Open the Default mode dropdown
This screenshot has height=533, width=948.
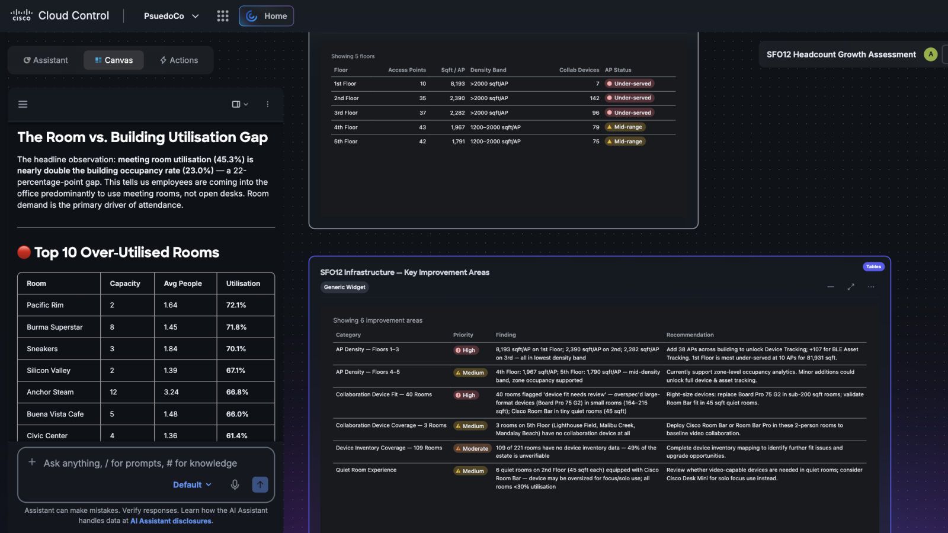pos(192,484)
